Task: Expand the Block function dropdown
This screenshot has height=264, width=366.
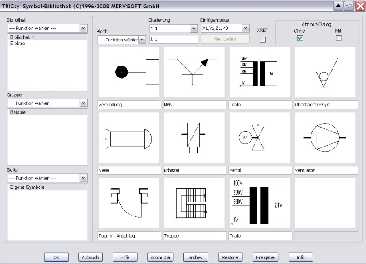Action: [x=121, y=40]
